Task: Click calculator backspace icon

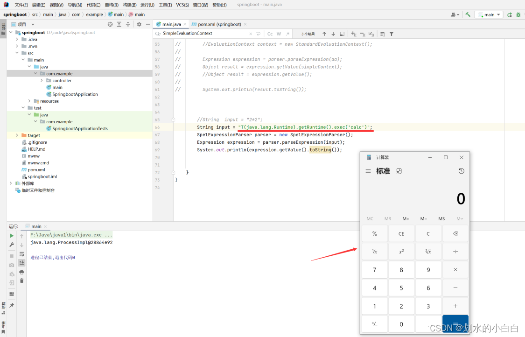Action: [455, 234]
